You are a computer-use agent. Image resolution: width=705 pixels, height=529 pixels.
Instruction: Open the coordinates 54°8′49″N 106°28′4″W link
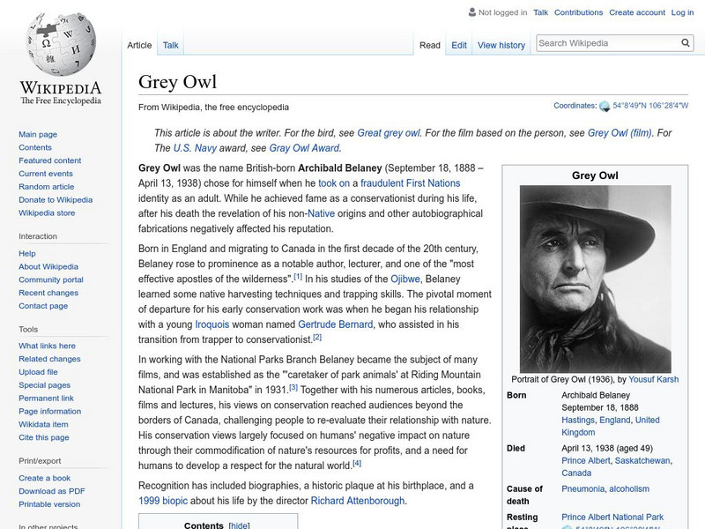coord(650,106)
